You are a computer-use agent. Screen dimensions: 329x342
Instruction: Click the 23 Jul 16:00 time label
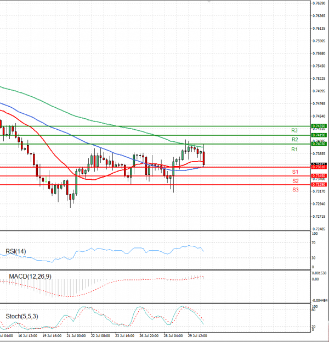(x=124, y=336)
